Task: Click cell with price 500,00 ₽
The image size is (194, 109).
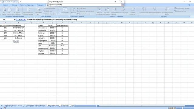Action: tap(52, 46)
